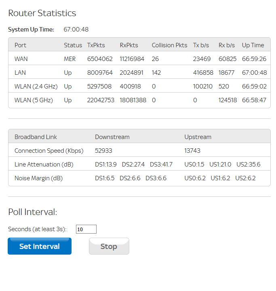Click the WAN port row label
The width and height of the screenshot is (276, 291).
21,59
